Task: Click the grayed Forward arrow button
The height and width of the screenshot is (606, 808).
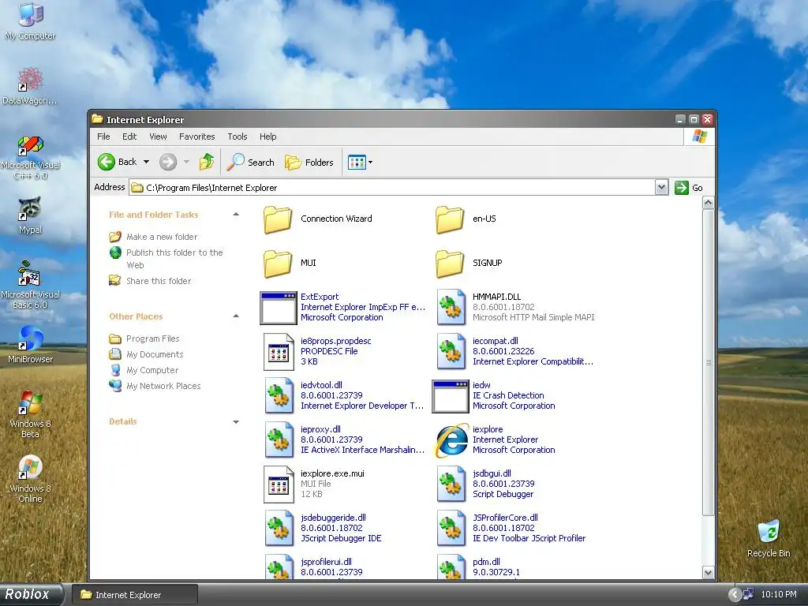Action: [x=168, y=162]
